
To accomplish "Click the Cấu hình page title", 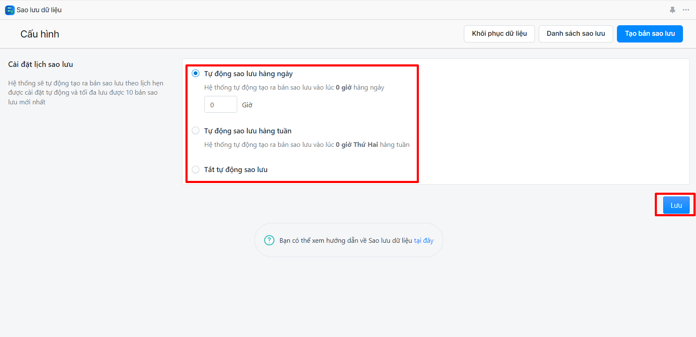I will [x=40, y=34].
